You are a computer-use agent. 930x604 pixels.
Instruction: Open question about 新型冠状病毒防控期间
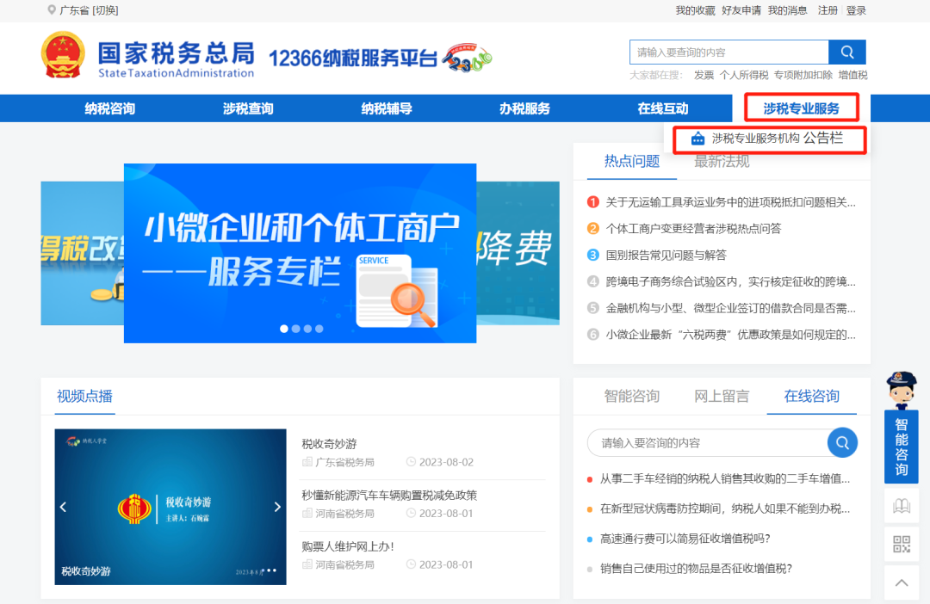725,508
